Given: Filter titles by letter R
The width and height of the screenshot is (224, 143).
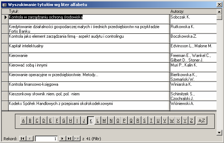Looking at the screenshot, I should (x=138, y=121).
